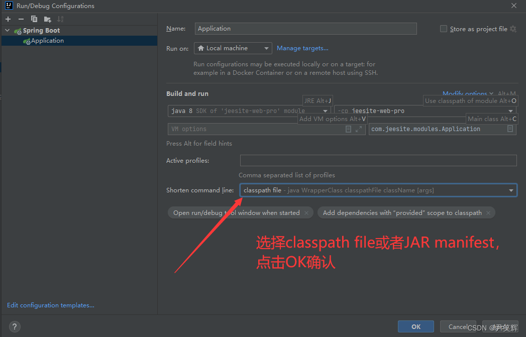Sort configurations alphabetically
The width and height of the screenshot is (526, 337).
60,19
